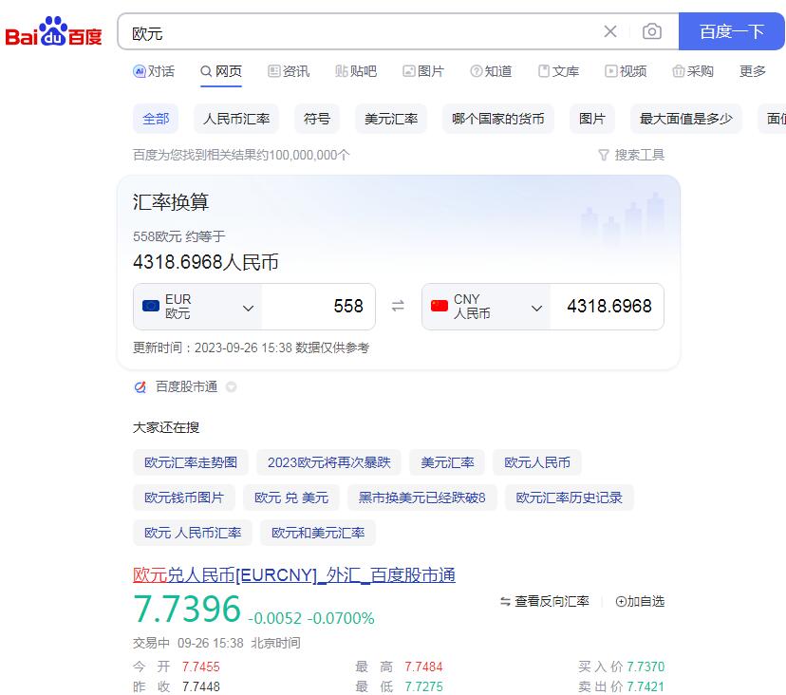Open the 采购 tab
786x695 pixels.
click(x=693, y=71)
